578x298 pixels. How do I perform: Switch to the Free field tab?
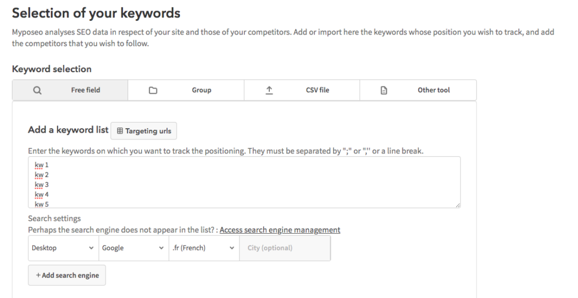pyautogui.click(x=70, y=90)
